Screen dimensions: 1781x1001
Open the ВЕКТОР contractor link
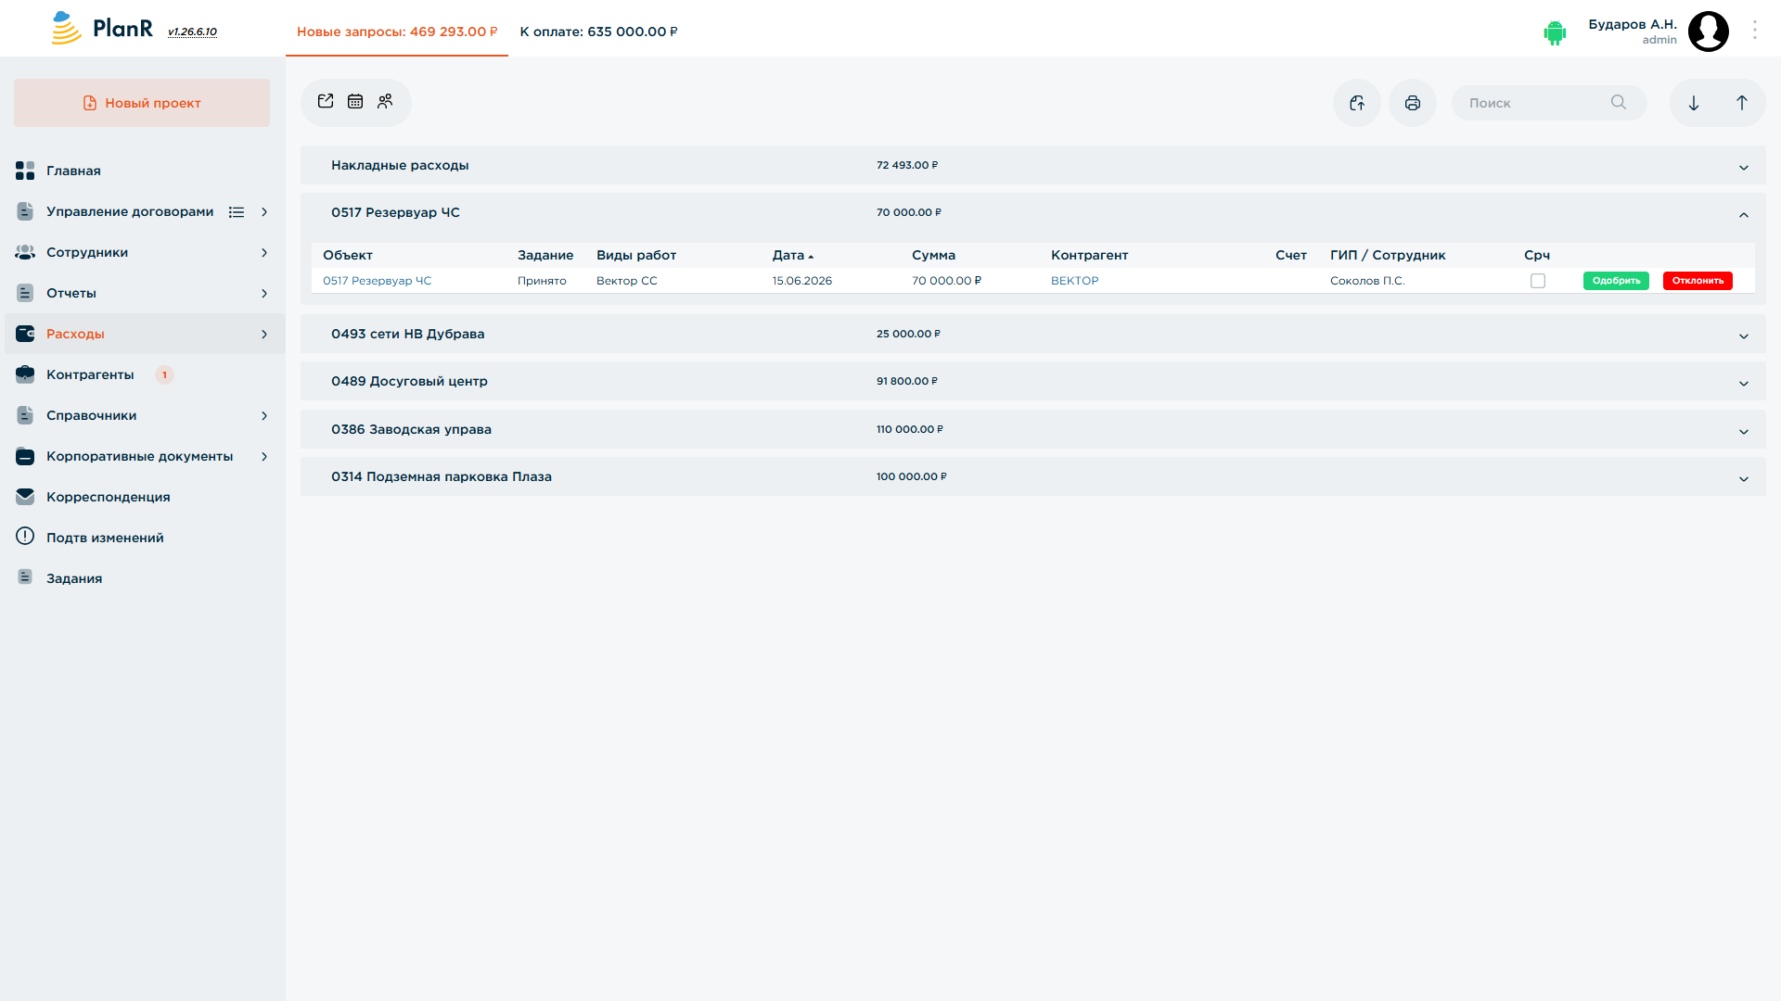[x=1074, y=281]
